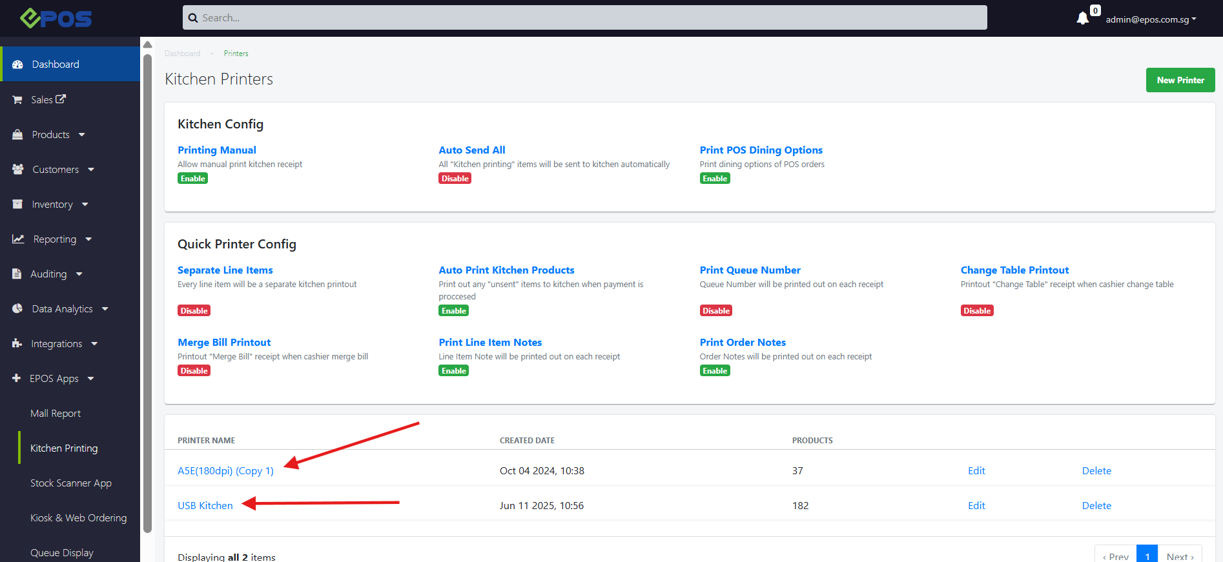Toggle the Print Queue Number Disable badge
1223x562 pixels.
[715, 311]
